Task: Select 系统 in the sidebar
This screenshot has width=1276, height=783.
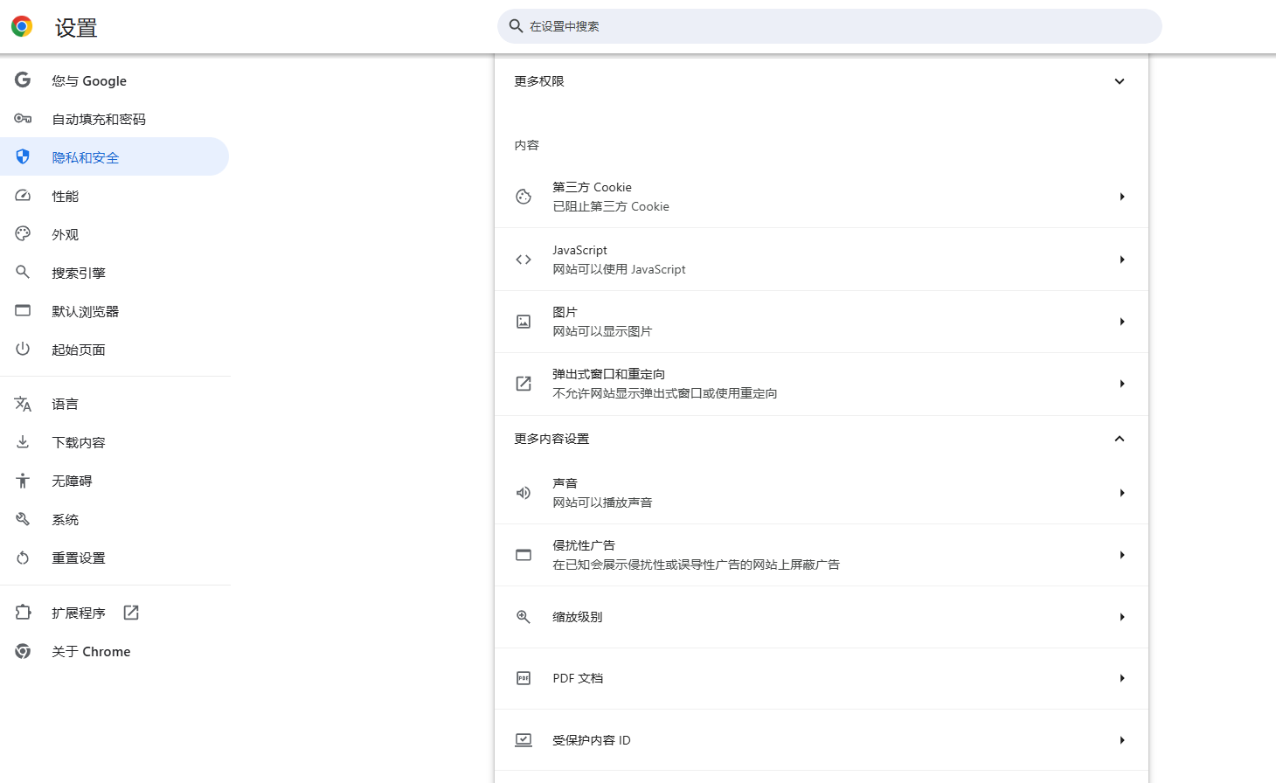Action: (114, 519)
